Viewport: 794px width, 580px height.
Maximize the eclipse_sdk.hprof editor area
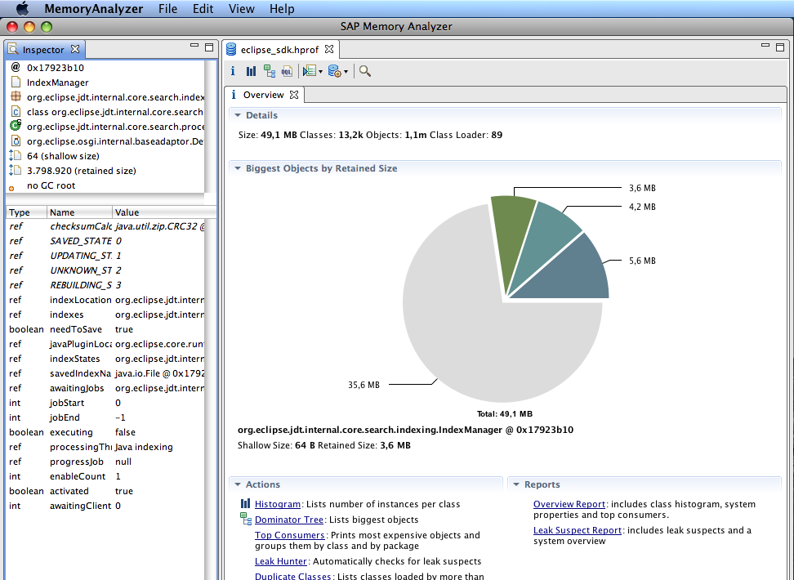780,47
